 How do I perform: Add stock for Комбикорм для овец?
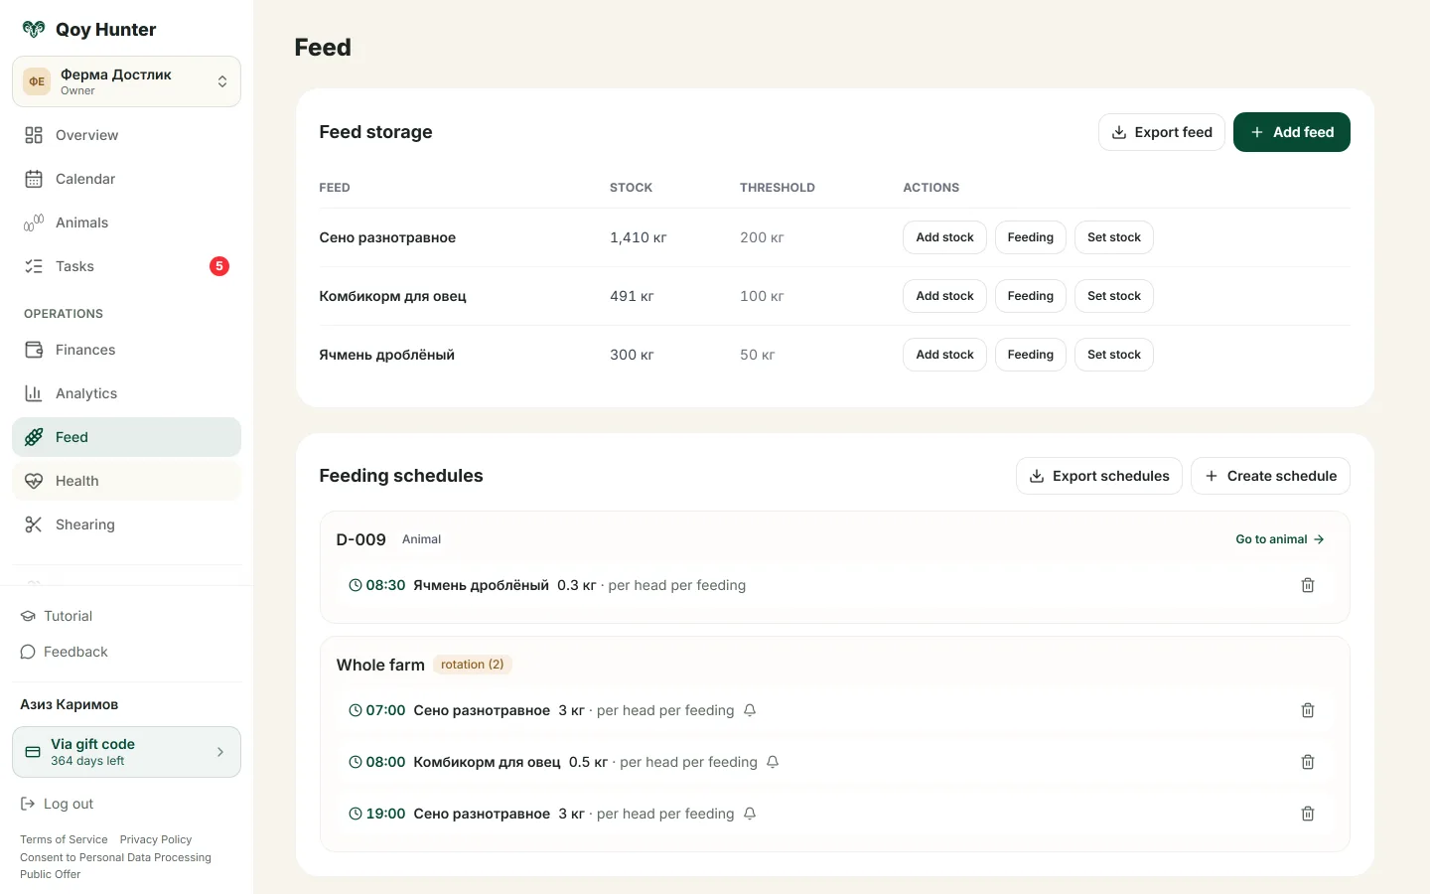[944, 296]
